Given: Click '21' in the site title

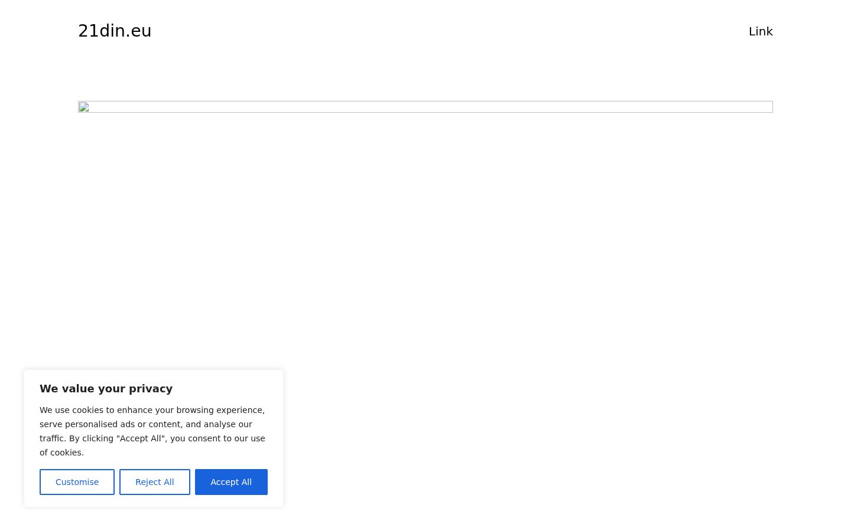Looking at the screenshot, I should (x=88, y=31).
